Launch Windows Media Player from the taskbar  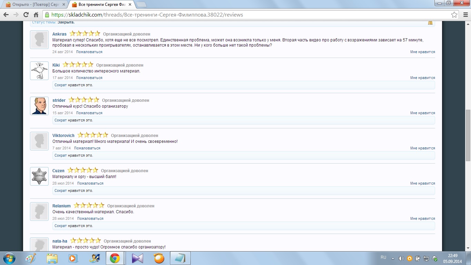tap(73, 258)
